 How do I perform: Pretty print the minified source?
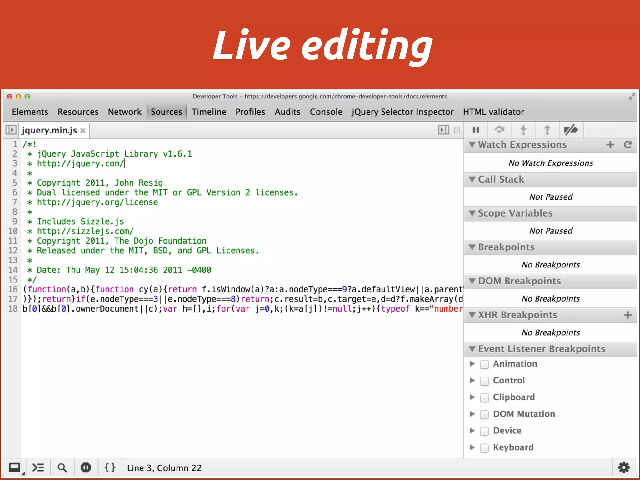point(110,467)
